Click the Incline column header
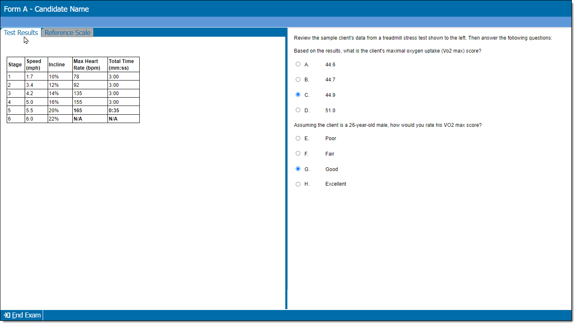Viewport: 576px width, 325px height. point(60,65)
